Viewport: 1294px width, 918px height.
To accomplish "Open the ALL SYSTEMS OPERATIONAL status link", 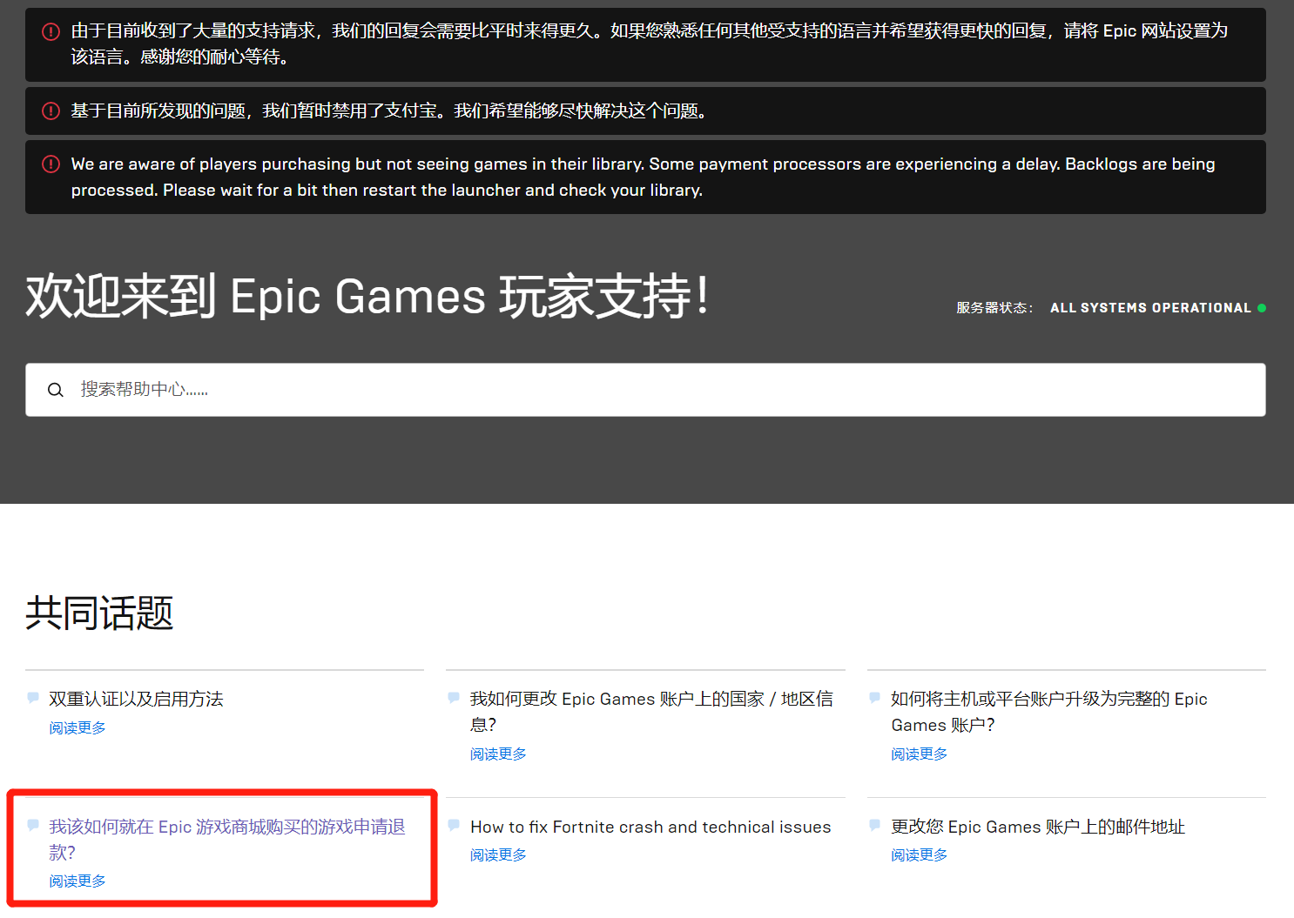I will tap(1150, 308).
